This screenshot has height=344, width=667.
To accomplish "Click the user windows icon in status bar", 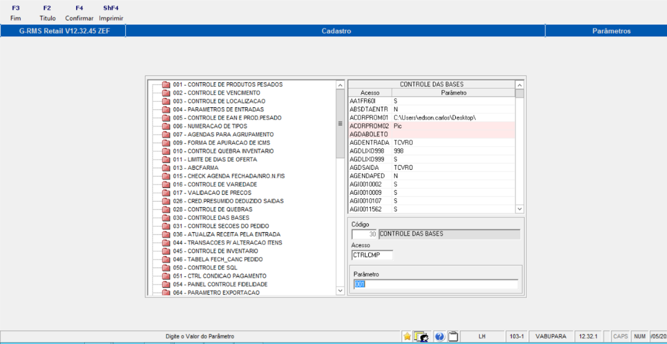I will (x=422, y=337).
